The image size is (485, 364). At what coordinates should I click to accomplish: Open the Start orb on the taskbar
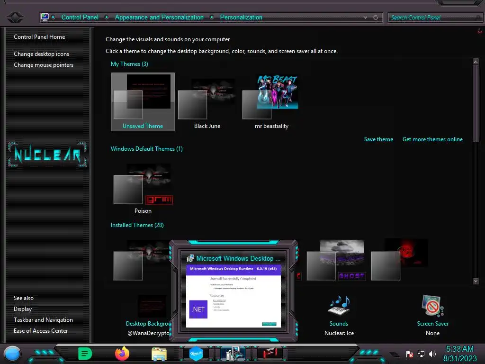pos(12,354)
